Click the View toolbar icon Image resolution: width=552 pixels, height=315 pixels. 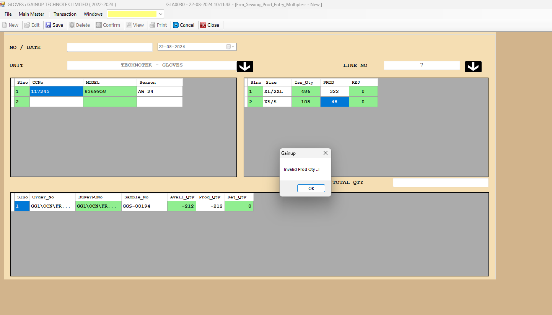click(129, 25)
